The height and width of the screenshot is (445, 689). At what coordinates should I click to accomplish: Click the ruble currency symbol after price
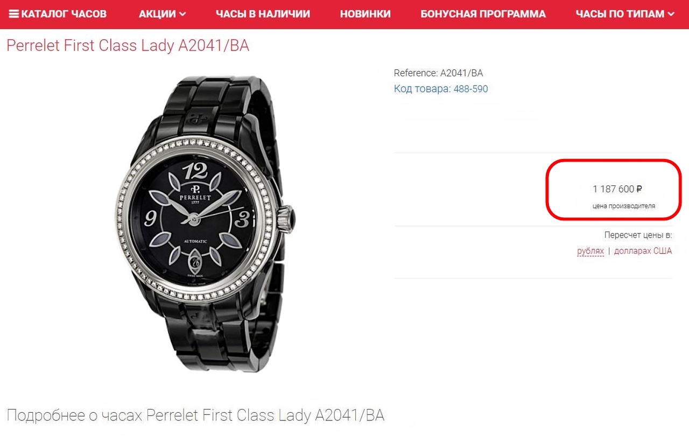[x=639, y=189]
